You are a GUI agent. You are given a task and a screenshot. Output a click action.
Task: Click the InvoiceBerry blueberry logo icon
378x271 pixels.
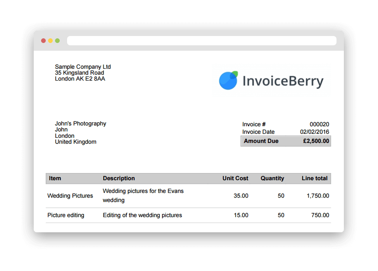(x=228, y=81)
